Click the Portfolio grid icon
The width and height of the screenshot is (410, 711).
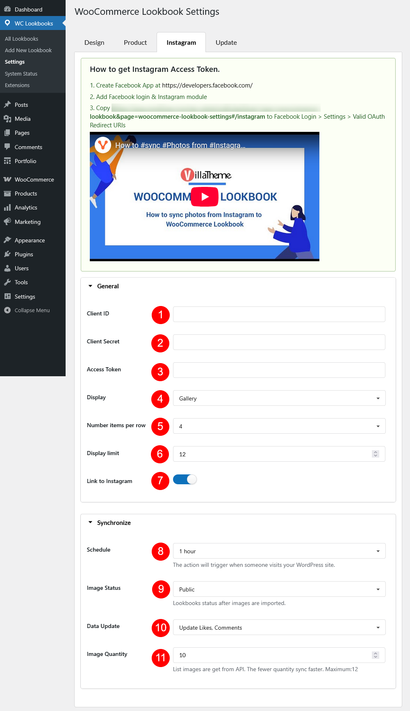point(7,161)
